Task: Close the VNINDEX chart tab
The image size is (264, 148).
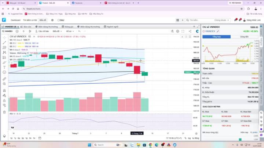Action: [x=18, y=27]
